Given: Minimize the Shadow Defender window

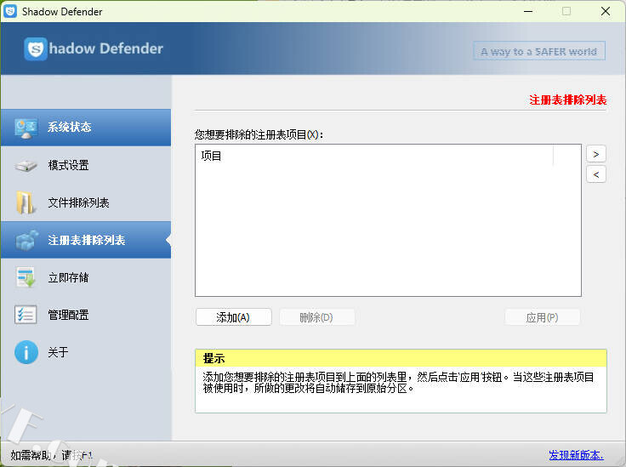Looking at the screenshot, I should (528, 12).
